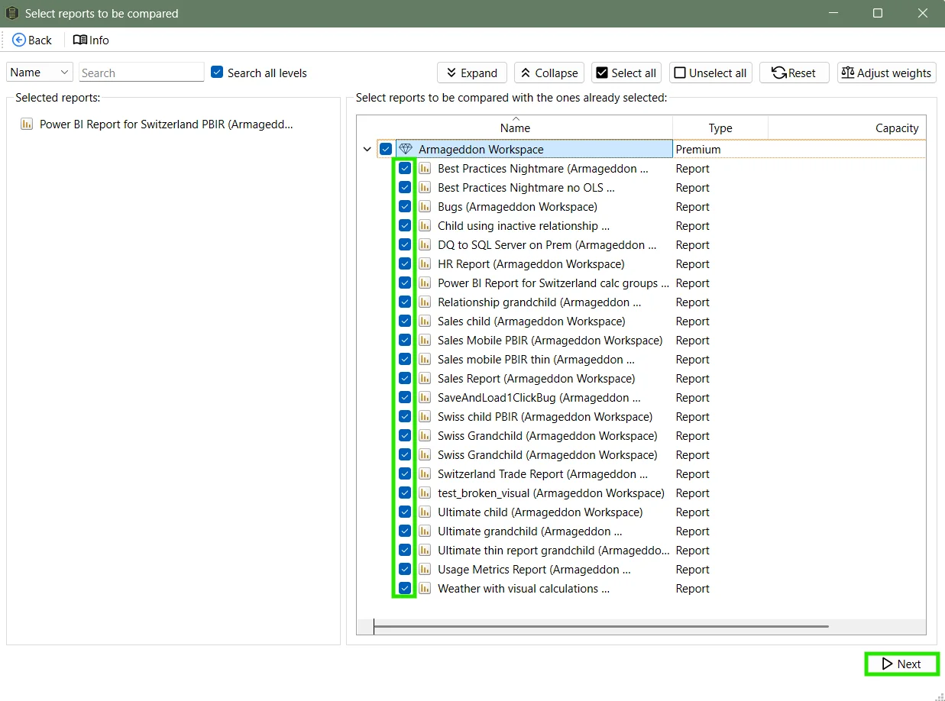
Task: Select Power BI Report for Switzerland PBIR in Selected reports
Action: (x=166, y=124)
